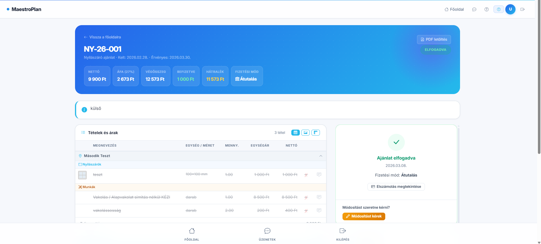Viewport: 541px width, 244px height.
Task: Go to ÜZENETEK in the bottom navigation
Action: pos(267,234)
